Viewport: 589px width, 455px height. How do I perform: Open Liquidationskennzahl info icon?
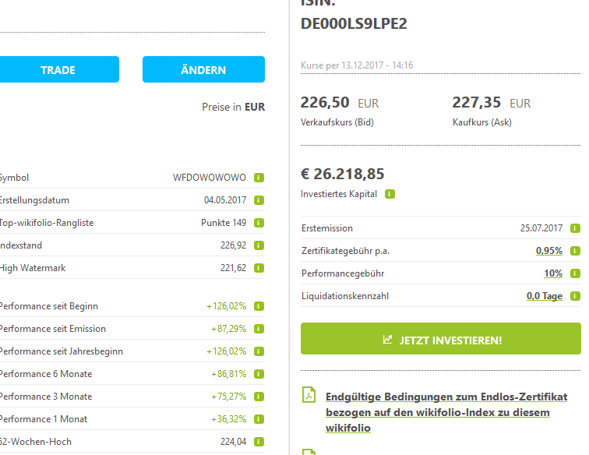point(575,296)
